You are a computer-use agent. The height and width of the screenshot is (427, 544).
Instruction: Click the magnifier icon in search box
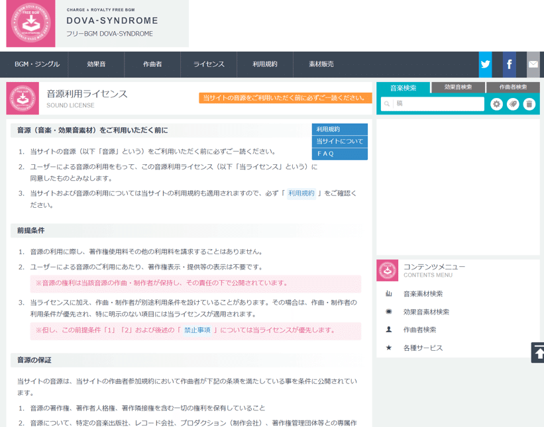tap(387, 104)
